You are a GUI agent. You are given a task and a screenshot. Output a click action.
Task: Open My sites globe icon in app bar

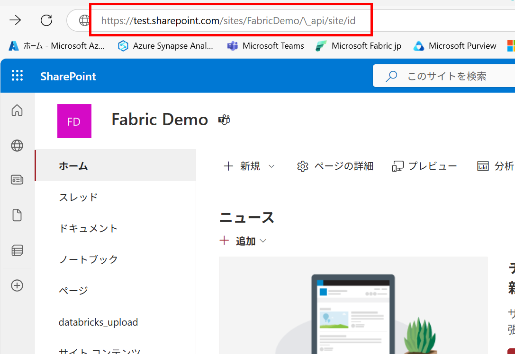(x=17, y=146)
